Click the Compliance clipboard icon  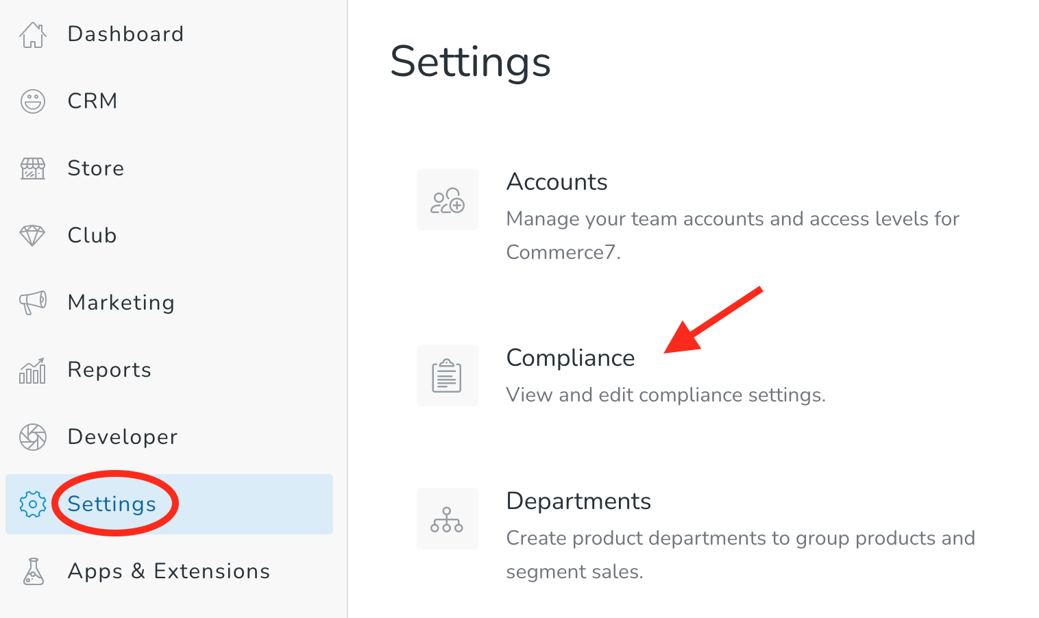point(447,375)
